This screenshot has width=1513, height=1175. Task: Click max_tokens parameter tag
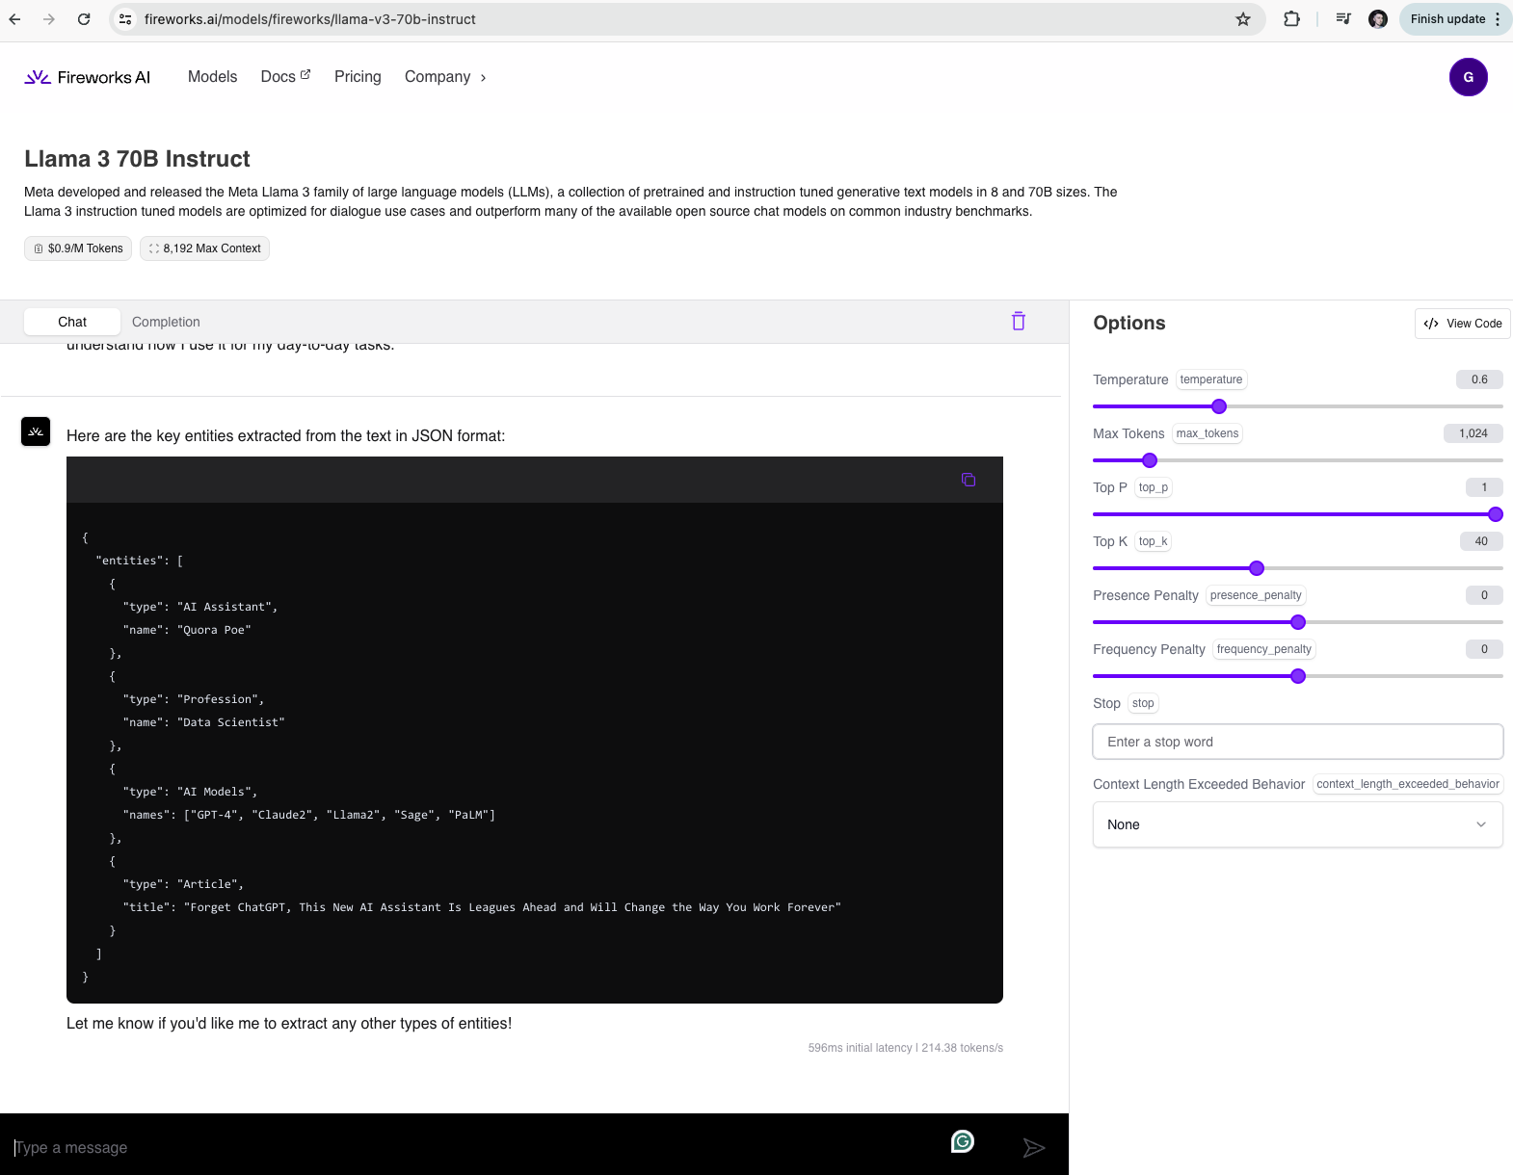coord(1208,433)
